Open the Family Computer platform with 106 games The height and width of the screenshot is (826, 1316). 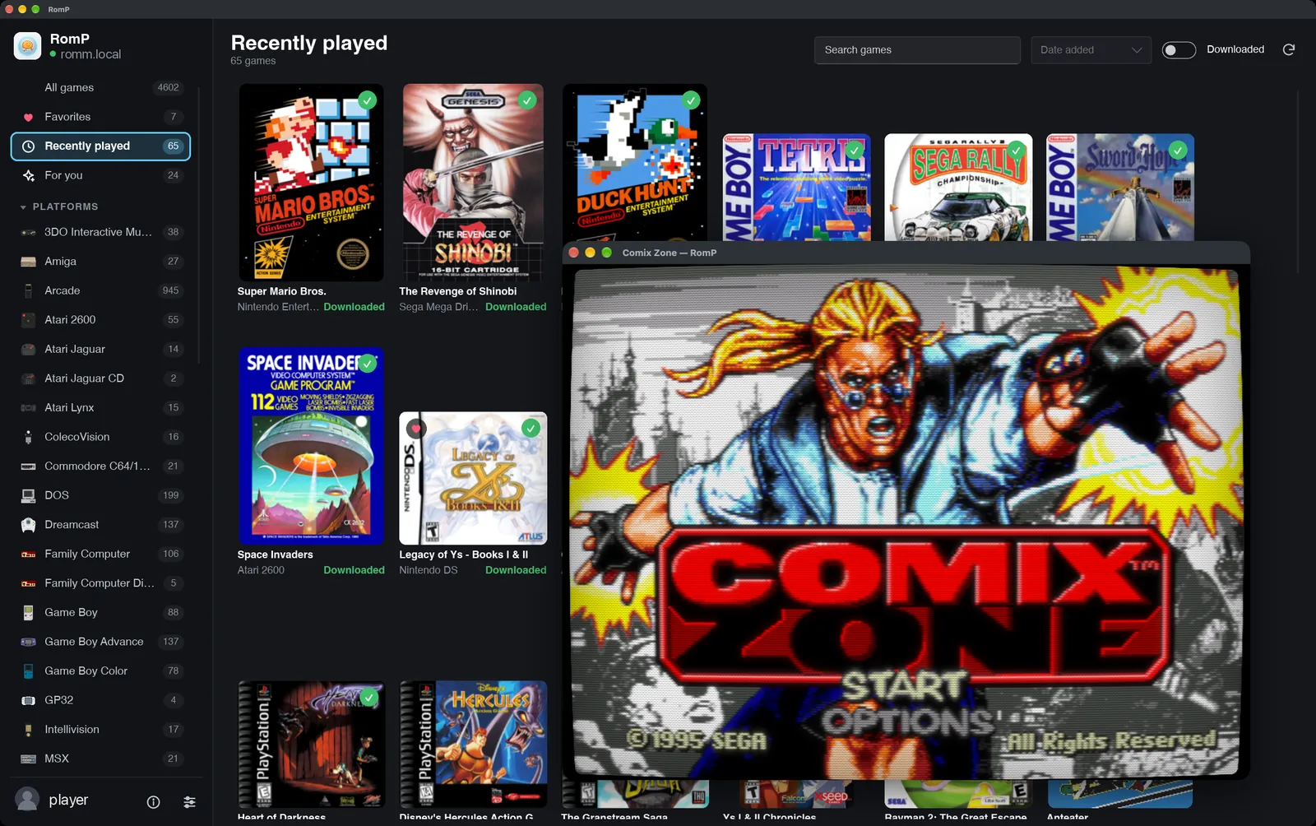(x=100, y=554)
